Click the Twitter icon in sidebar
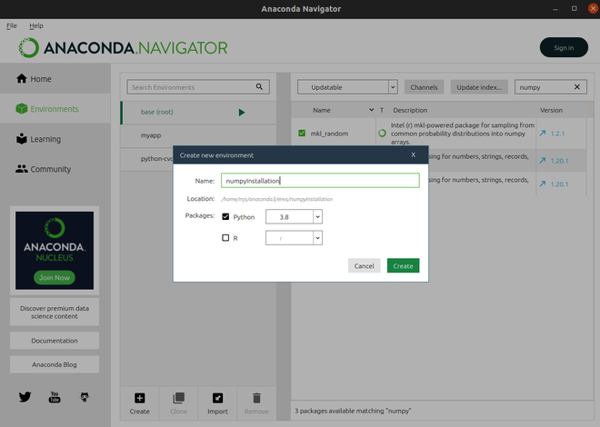 (x=25, y=397)
